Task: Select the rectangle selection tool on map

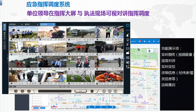Action: point(155,51)
